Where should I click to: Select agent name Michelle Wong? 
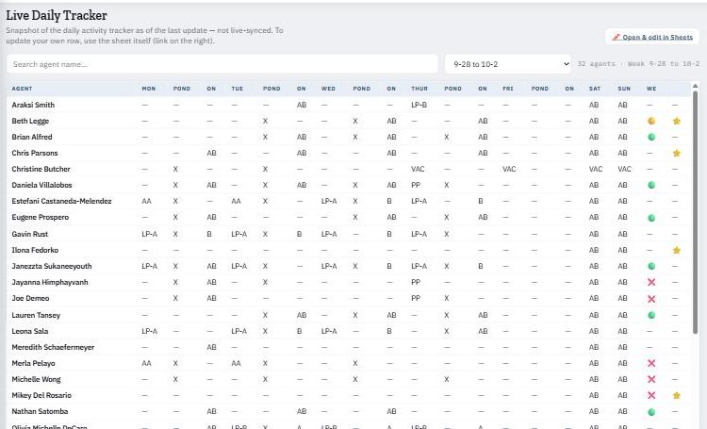point(36,379)
